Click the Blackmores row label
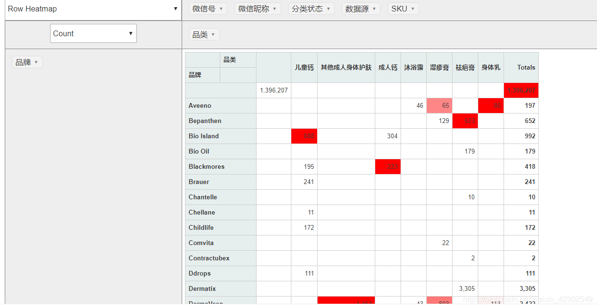Viewport: 597px width, 308px height. point(206,166)
